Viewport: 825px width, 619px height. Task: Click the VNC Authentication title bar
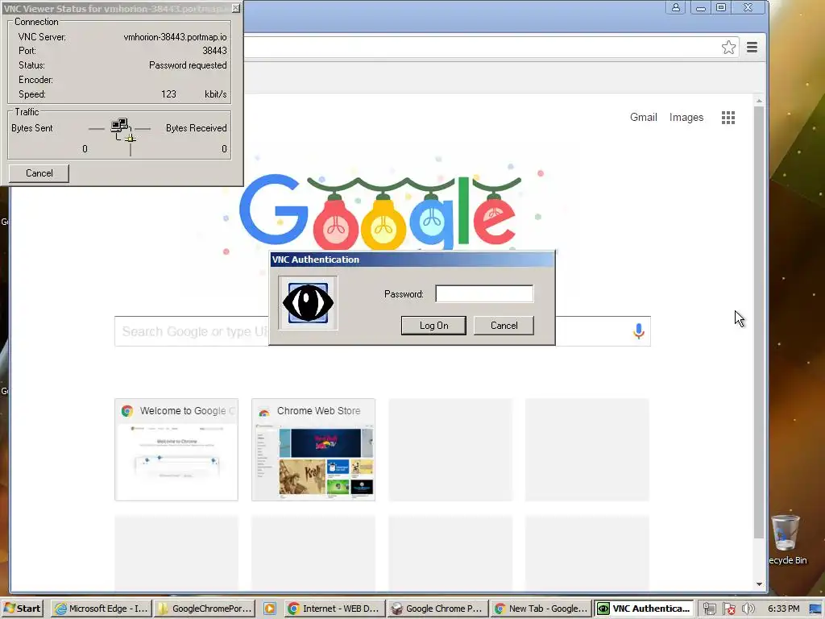(412, 260)
